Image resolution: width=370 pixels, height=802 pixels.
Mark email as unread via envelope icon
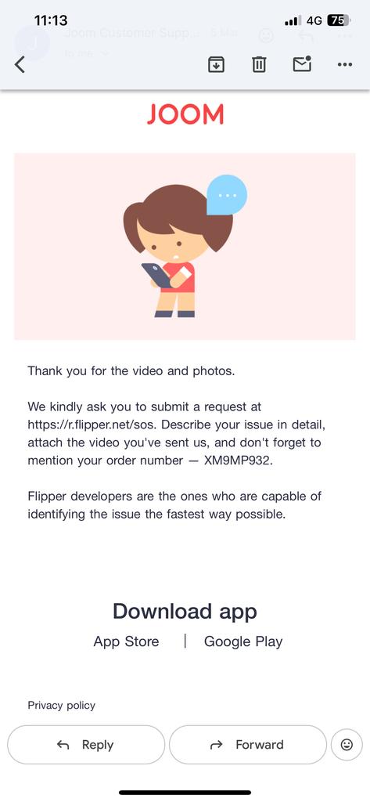[302, 64]
